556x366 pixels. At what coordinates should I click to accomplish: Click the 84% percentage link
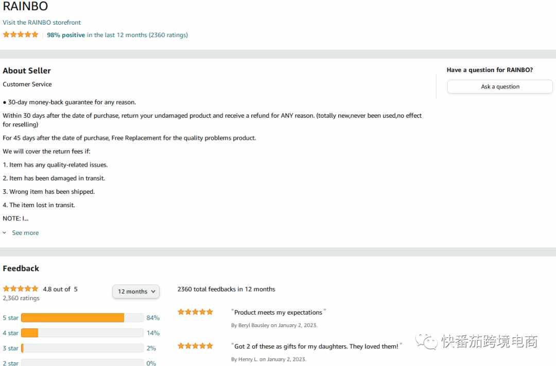click(x=153, y=318)
